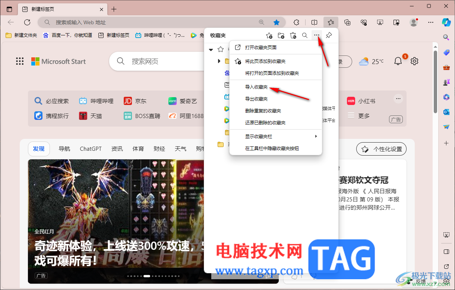
Task: Open the browser Extensions puzzle icon
Action: click(x=297, y=22)
